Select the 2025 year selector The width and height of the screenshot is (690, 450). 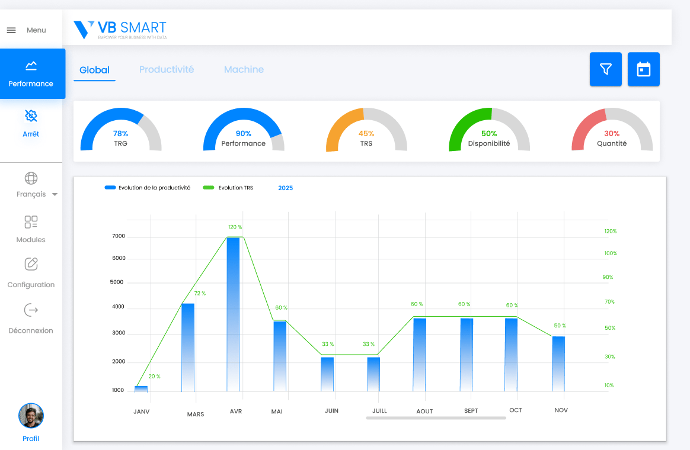tap(285, 188)
